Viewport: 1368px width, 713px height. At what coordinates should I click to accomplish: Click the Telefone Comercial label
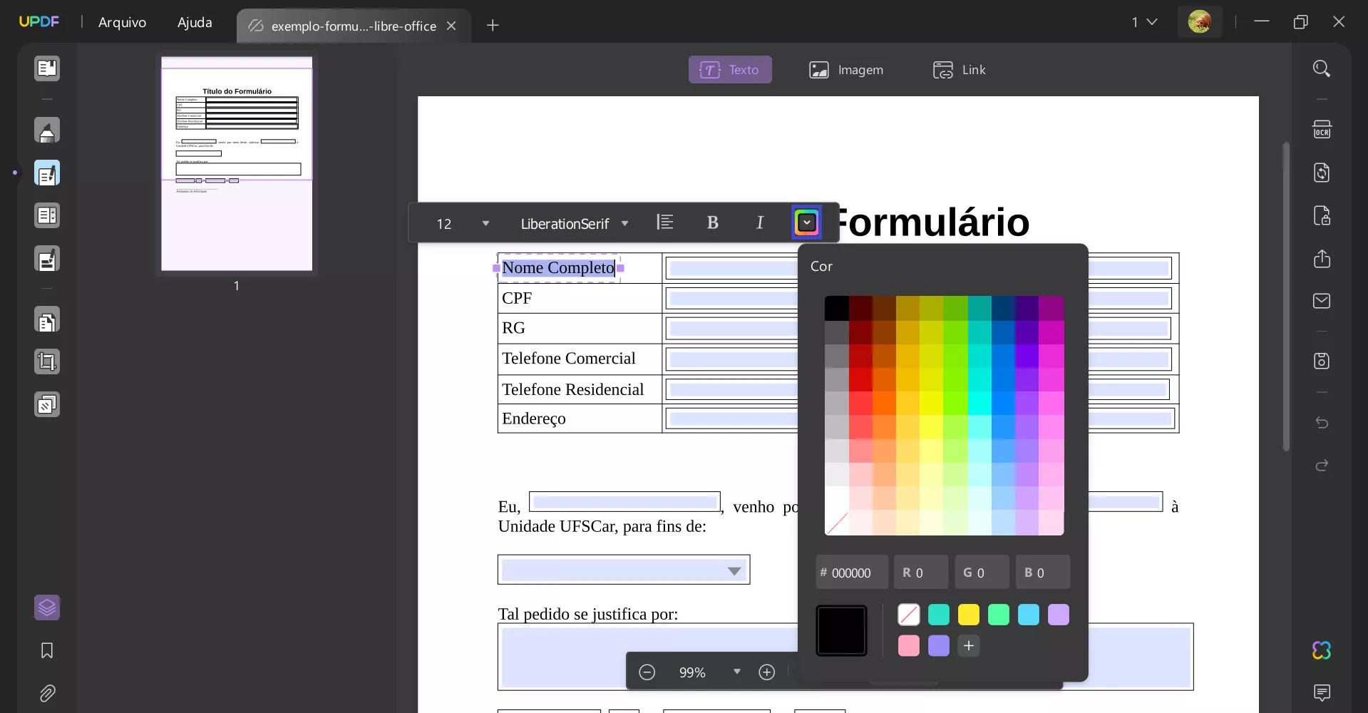569,359
